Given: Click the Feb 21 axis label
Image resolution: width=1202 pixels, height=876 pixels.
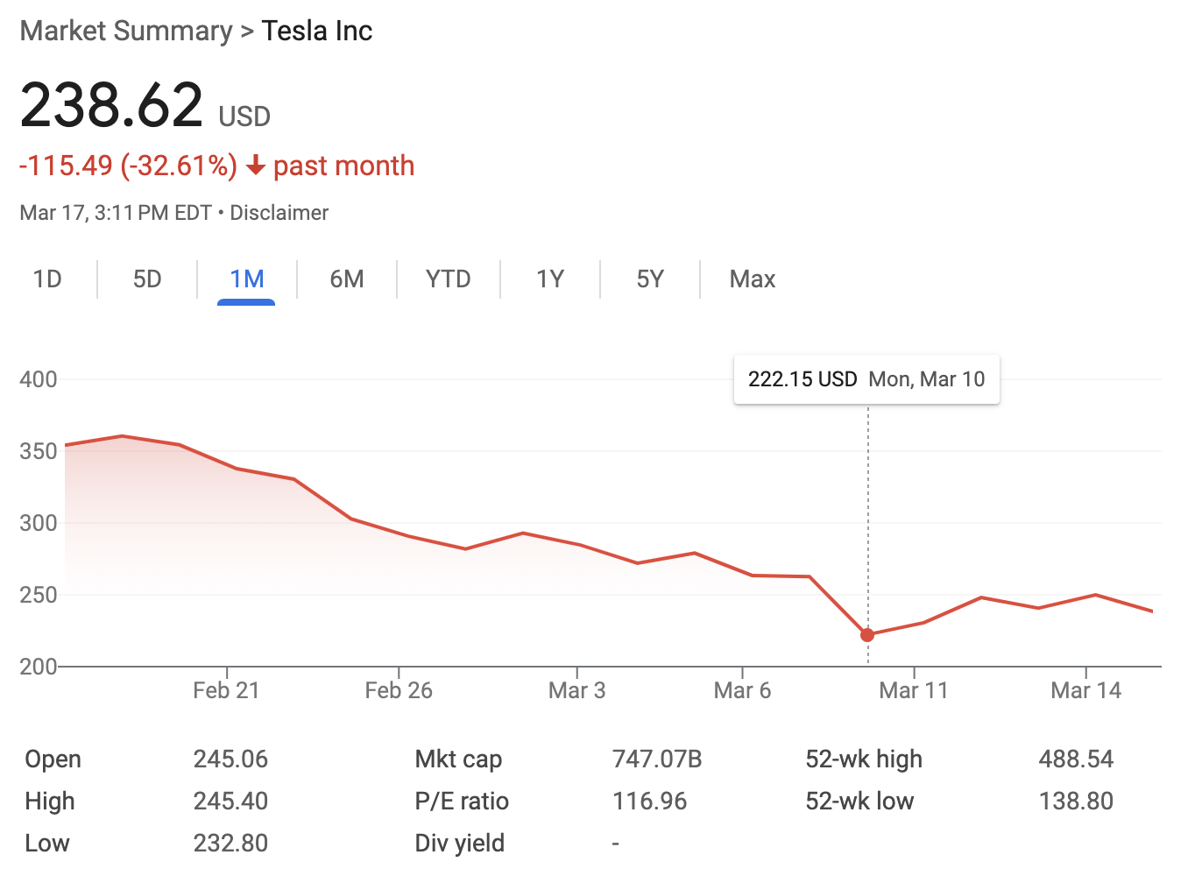Looking at the screenshot, I should 226,691.
